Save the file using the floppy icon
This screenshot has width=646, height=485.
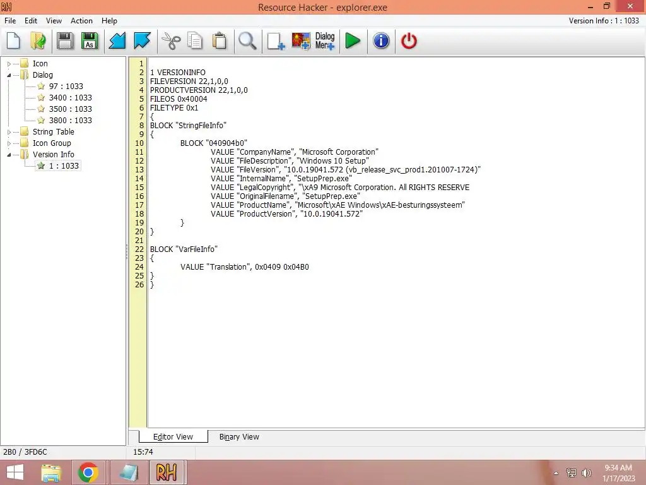(x=65, y=41)
